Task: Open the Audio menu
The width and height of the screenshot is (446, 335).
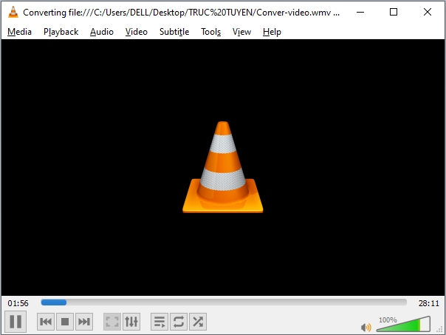Action: click(x=102, y=32)
